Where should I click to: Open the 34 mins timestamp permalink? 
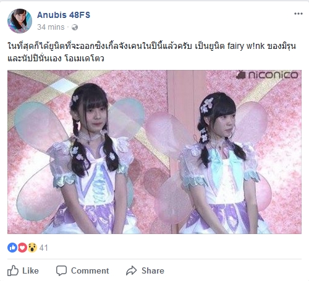point(51,27)
